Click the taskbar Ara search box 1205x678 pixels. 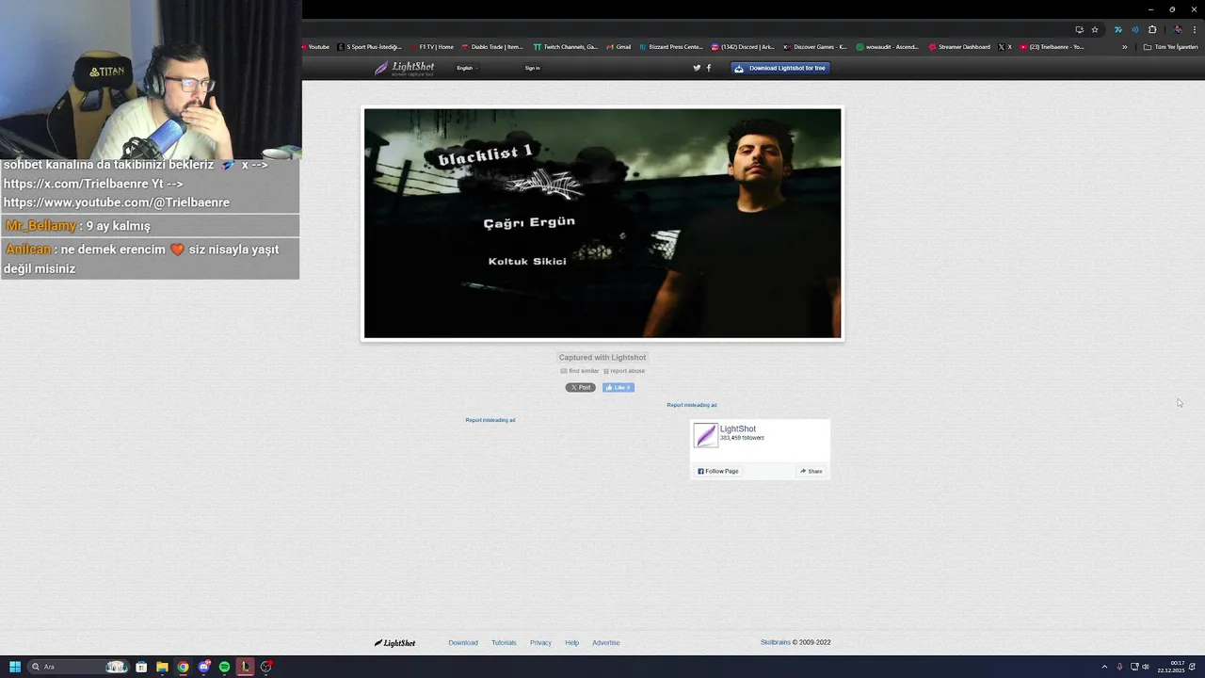click(78, 667)
